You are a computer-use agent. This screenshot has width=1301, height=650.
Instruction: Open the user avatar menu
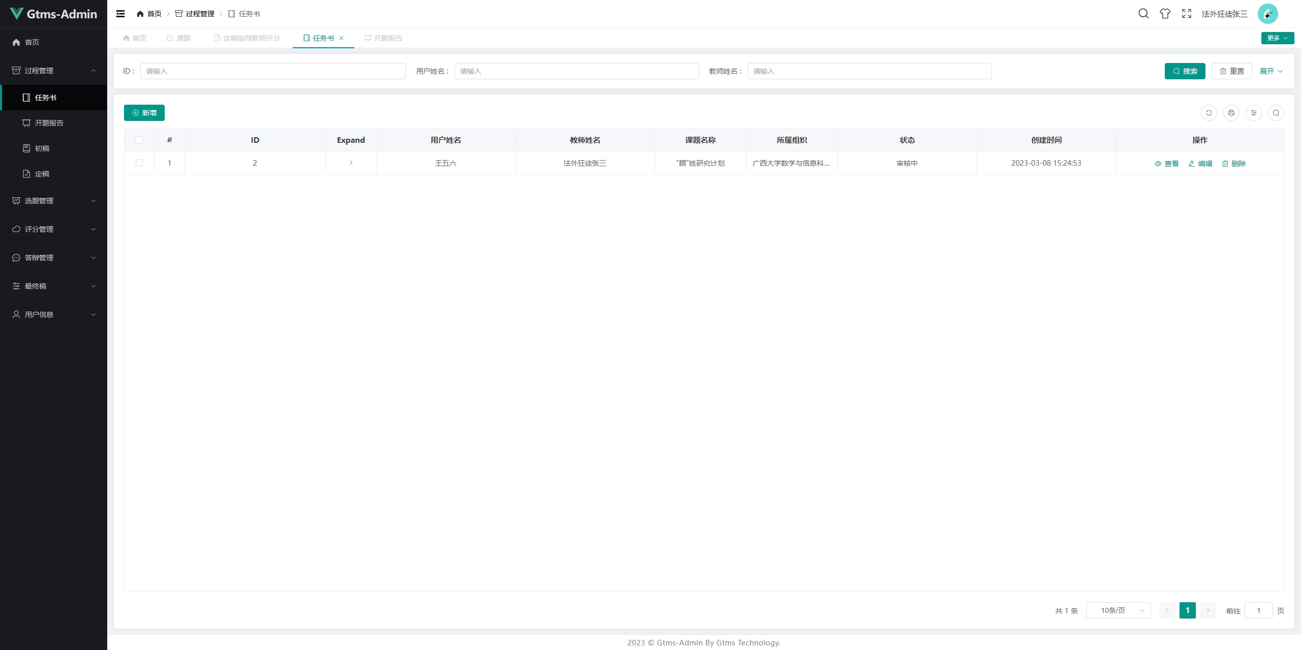tap(1267, 14)
